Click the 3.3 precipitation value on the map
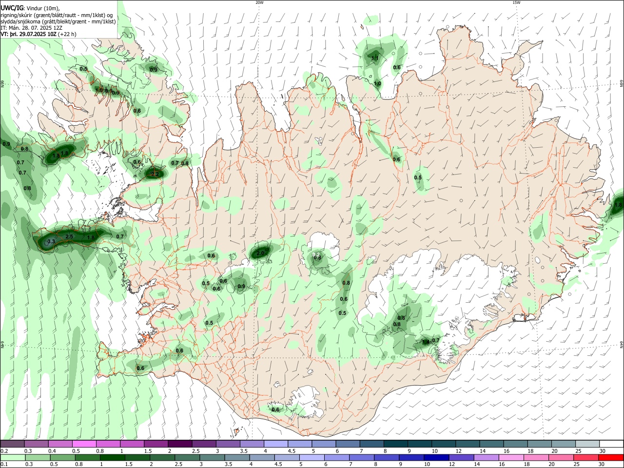This screenshot has height=468, width=624. point(51,241)
